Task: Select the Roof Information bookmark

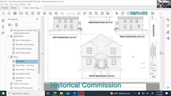Action: pos(23,53)
